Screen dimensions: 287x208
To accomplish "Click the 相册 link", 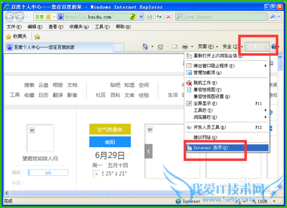I will point(58,85).
